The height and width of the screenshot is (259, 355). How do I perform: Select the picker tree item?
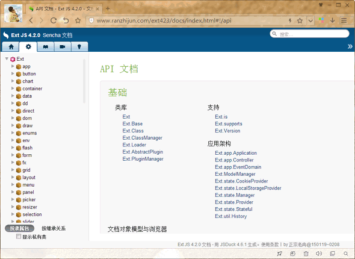pyautogui.click(x=29, y=199)
